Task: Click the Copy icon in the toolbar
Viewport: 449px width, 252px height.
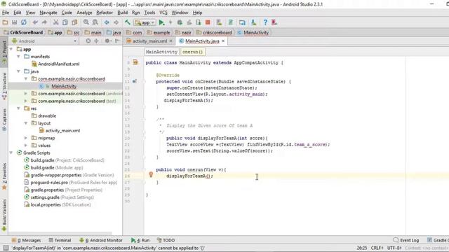Action: [65, 22]
